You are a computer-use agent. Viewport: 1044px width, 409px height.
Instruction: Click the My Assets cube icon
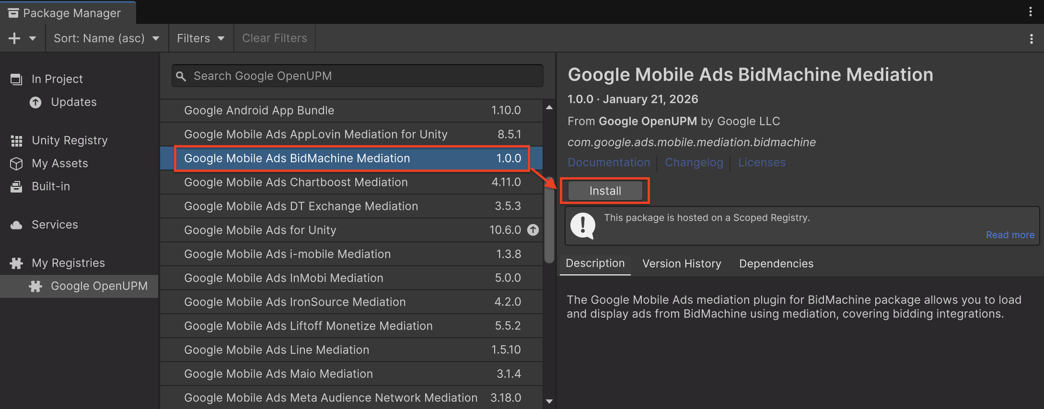[16, 164]
